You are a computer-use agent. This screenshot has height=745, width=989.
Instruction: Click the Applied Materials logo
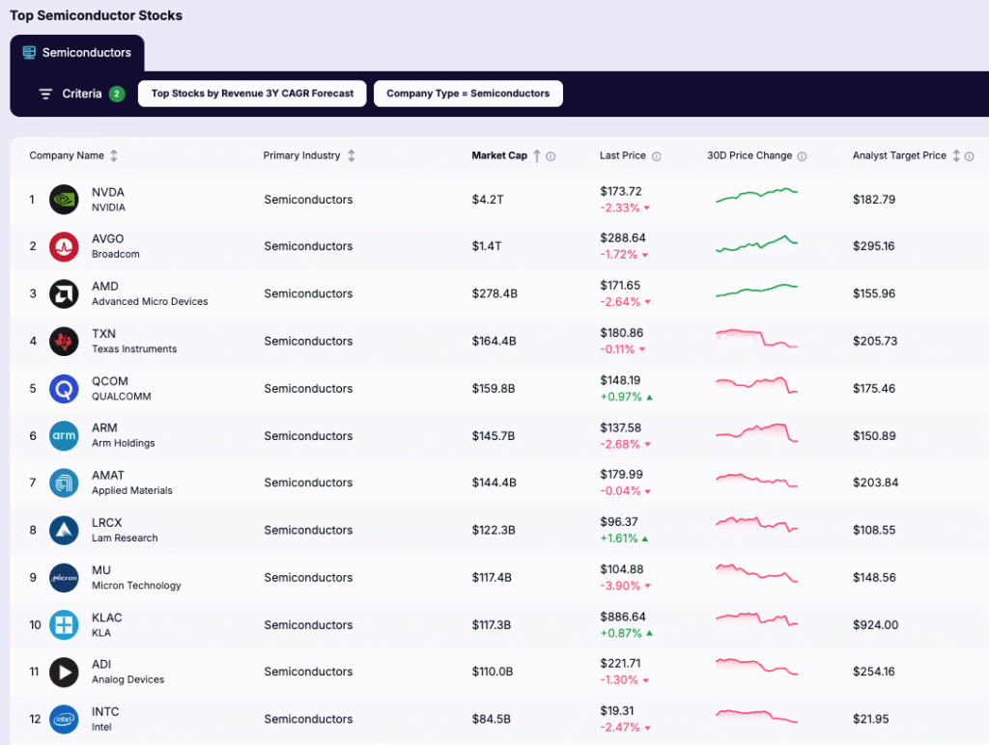pos(64,483)
